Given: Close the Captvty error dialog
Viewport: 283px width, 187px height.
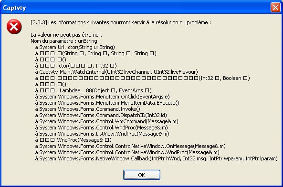Looking at the screenshot, I should tap(275, 8).
